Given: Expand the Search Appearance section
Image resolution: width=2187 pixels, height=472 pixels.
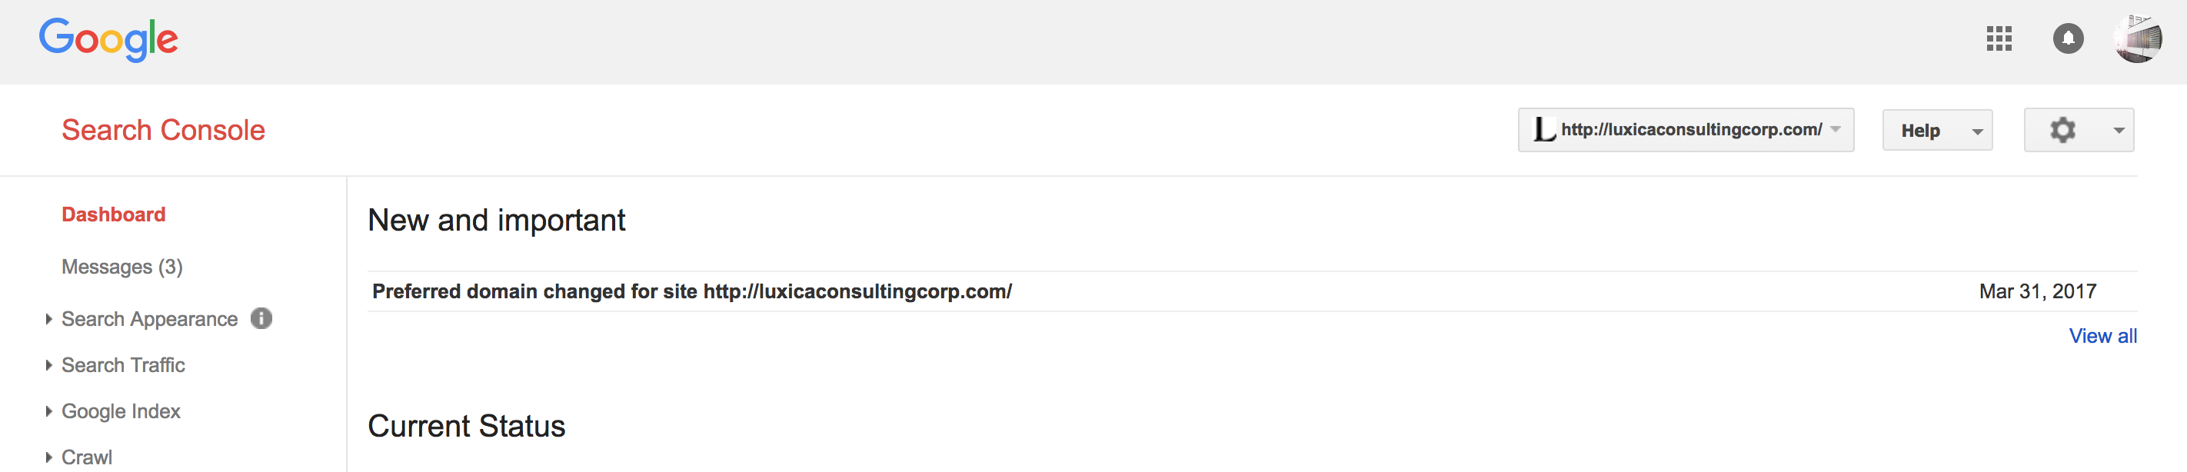Looking at the screenshot, I should click(149, 318).
